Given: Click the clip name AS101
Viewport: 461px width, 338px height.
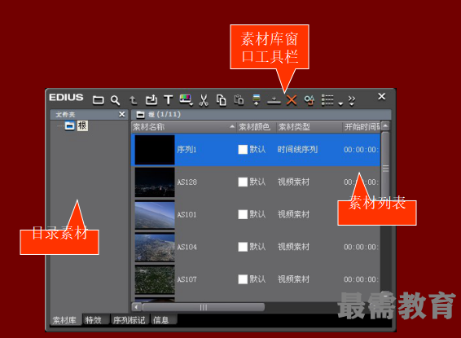Looking at the screenshot, I should [187, 214].
